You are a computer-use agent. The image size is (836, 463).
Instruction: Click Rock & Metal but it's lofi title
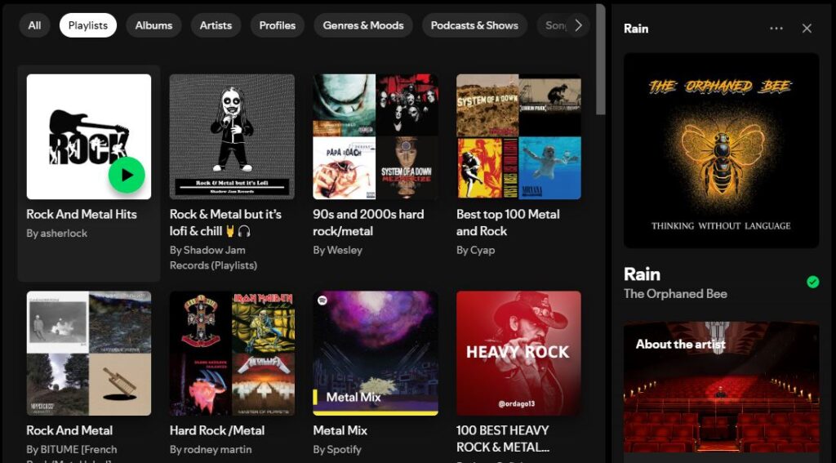pos(225,222)
